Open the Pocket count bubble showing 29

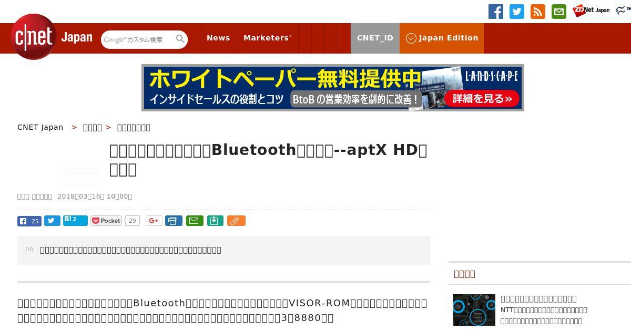pyautogui.click(x=133, y=221)
